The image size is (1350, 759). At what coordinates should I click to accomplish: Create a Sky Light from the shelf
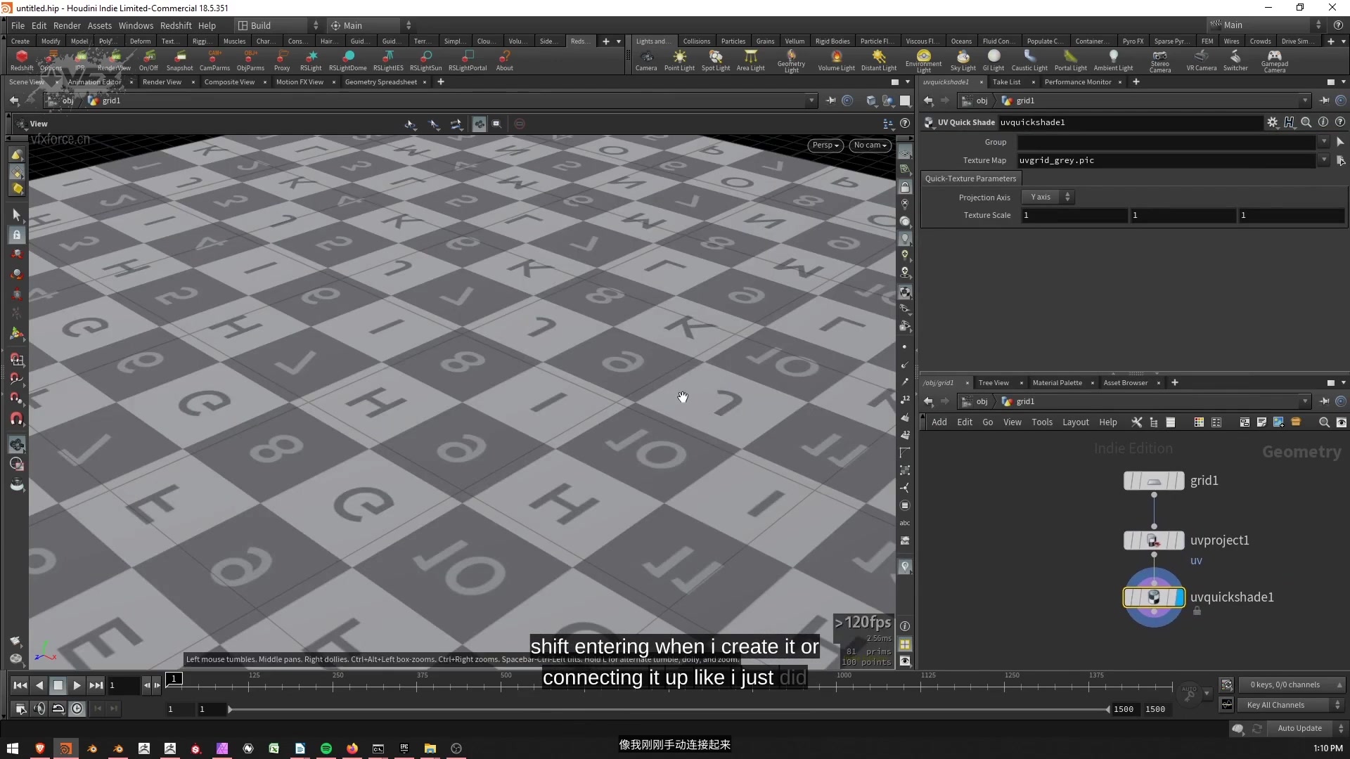(x=963, y=60)
